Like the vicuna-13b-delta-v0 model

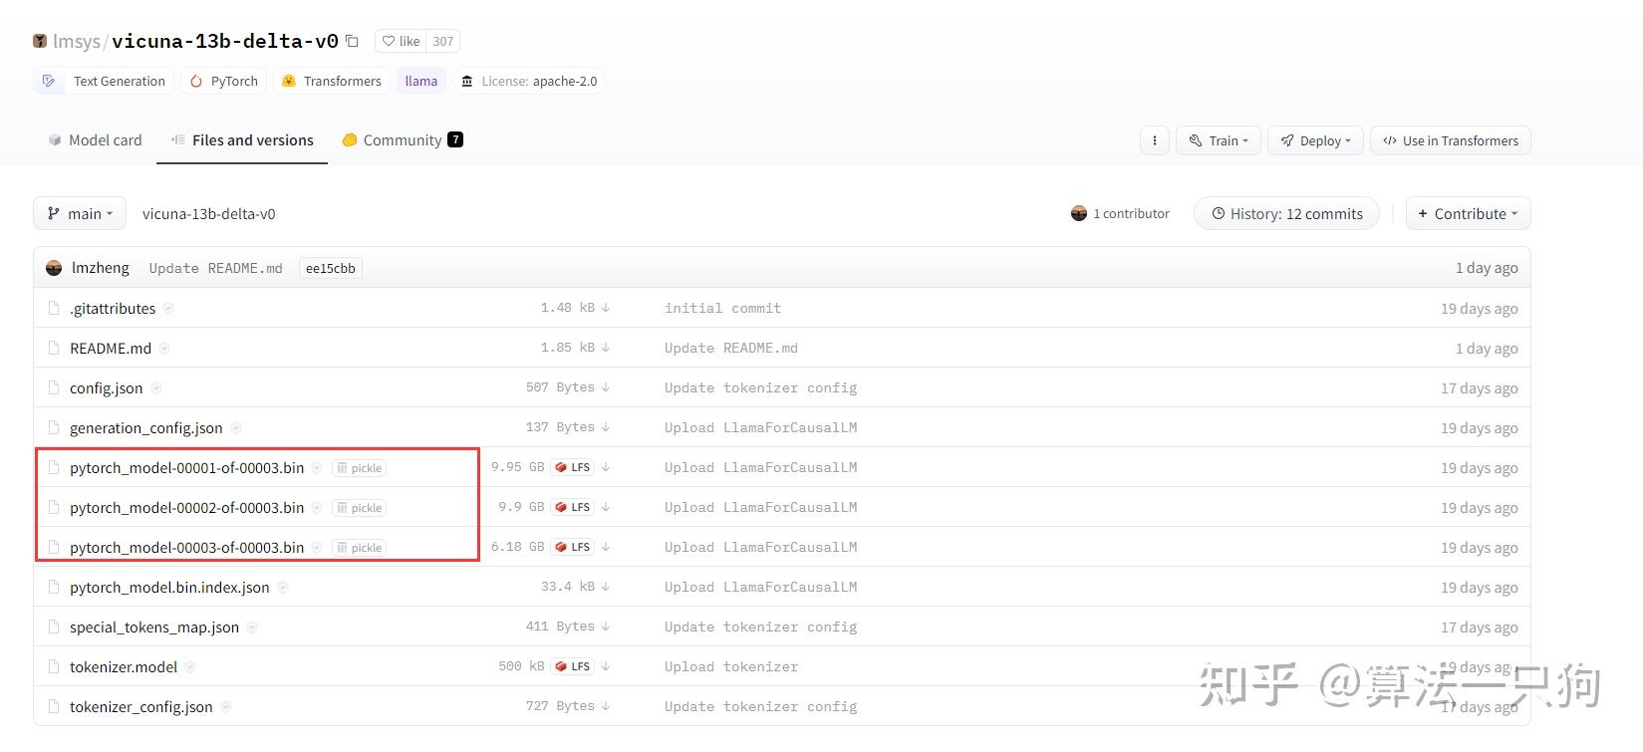pyautogui.click(x=401, y=41)
